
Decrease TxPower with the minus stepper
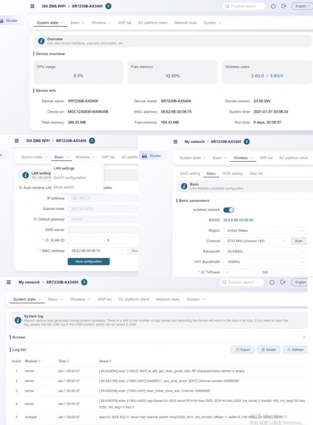(x=227, y=272)
